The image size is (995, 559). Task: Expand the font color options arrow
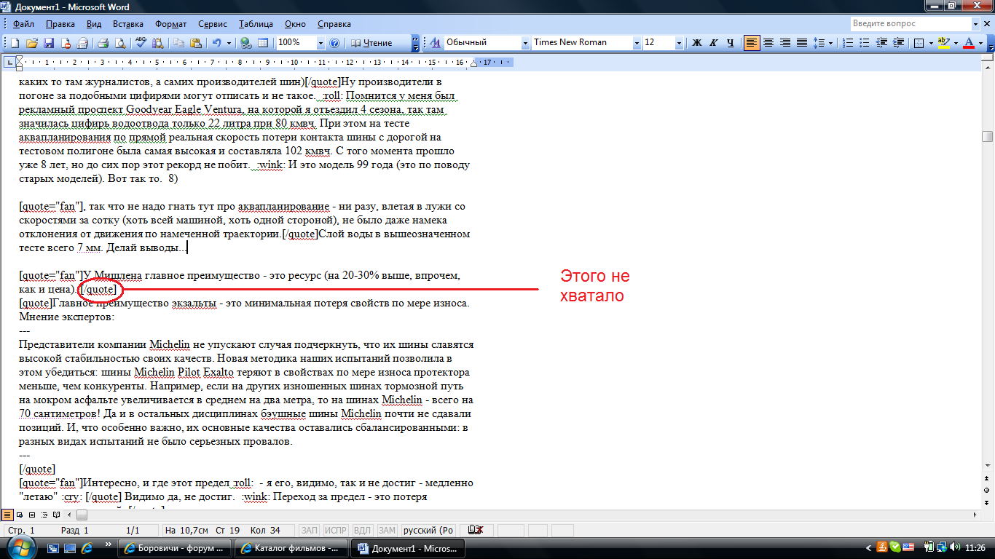(980, 43)
